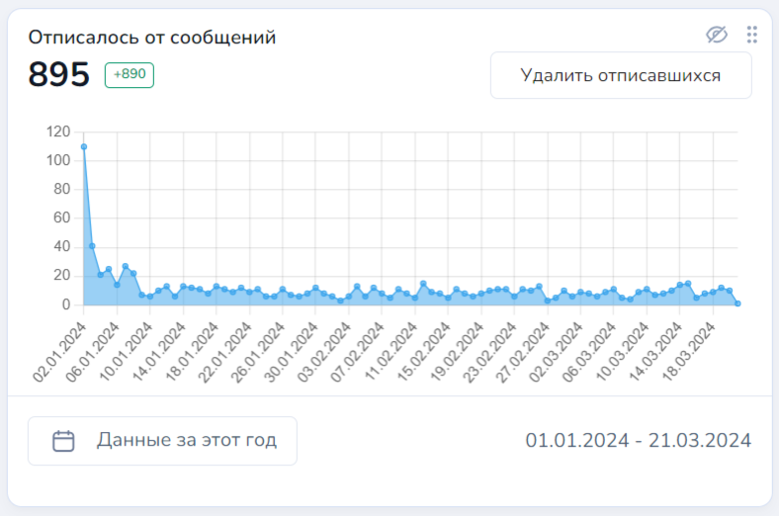Click the date range 01.01.2024 - 21.03.2024
The height and width of the screenshot is (516, 779).
pyautogui.click(x=638, y=440)
